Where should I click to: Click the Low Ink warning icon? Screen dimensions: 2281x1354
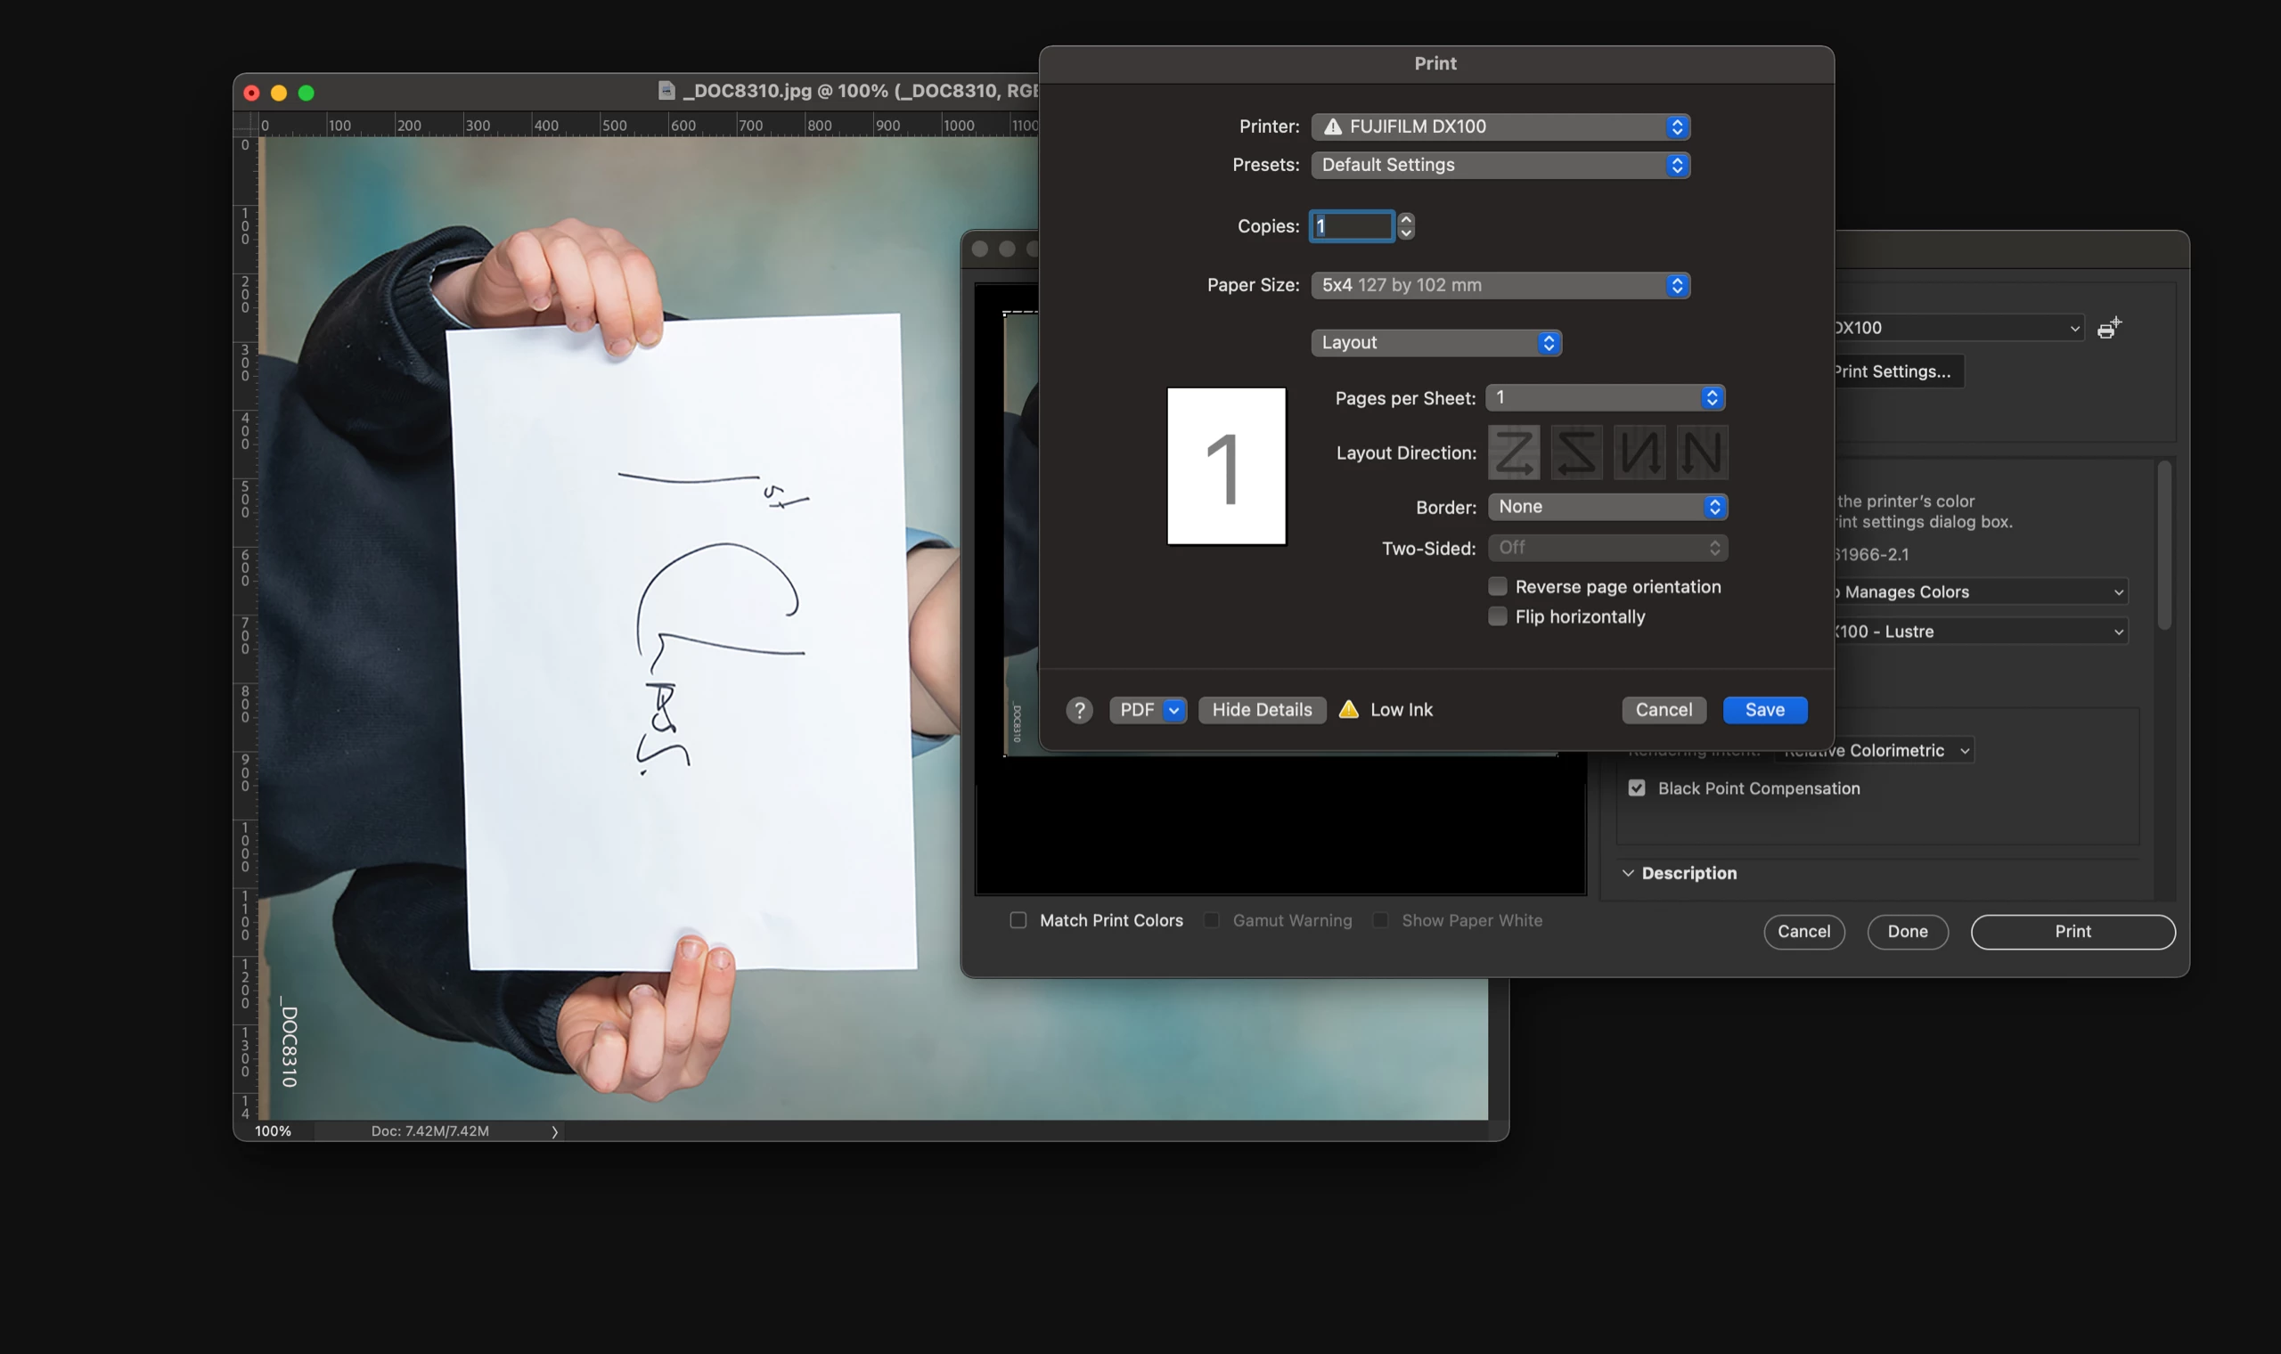(1348, 710)
